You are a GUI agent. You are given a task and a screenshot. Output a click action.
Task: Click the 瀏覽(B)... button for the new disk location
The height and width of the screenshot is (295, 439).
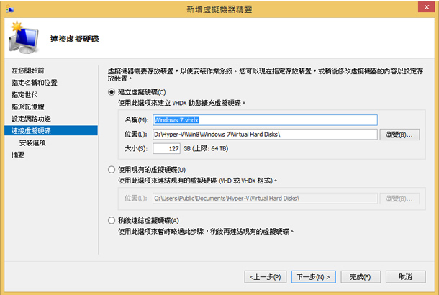tap(399, 135)
